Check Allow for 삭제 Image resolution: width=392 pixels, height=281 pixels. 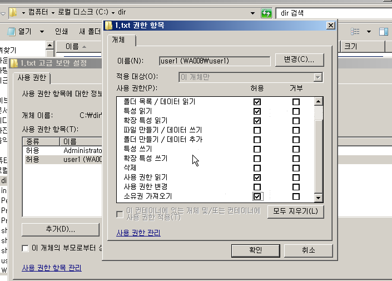257,168
